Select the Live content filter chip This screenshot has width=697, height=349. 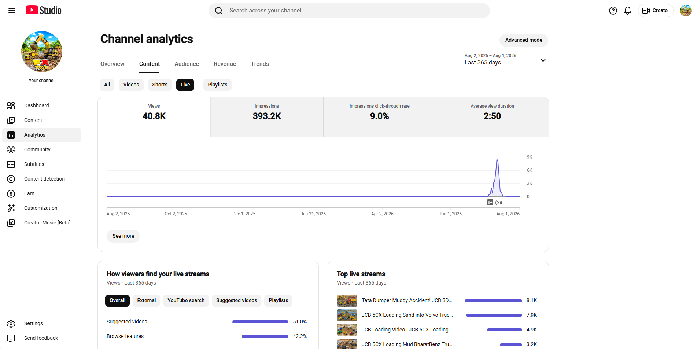pos(185,85)
